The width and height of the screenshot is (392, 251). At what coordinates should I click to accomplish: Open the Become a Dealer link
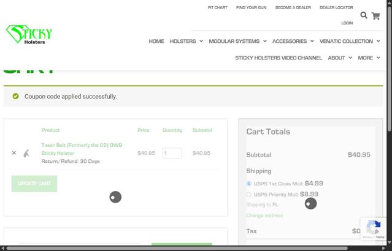point(293,7)
